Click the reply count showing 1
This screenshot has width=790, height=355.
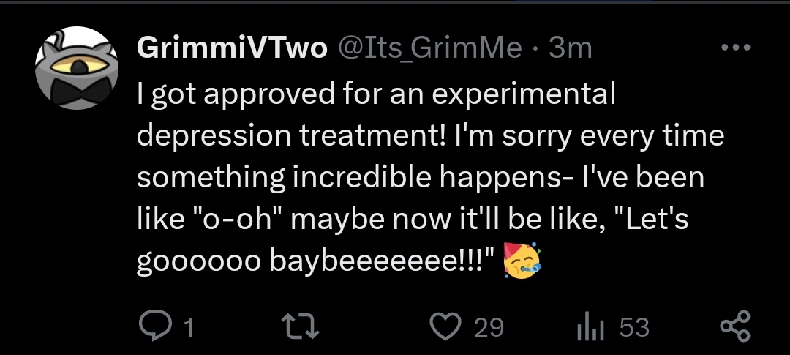click(x=188, y=327)
